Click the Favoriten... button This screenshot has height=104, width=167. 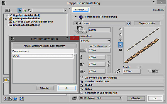coord(80,10)
